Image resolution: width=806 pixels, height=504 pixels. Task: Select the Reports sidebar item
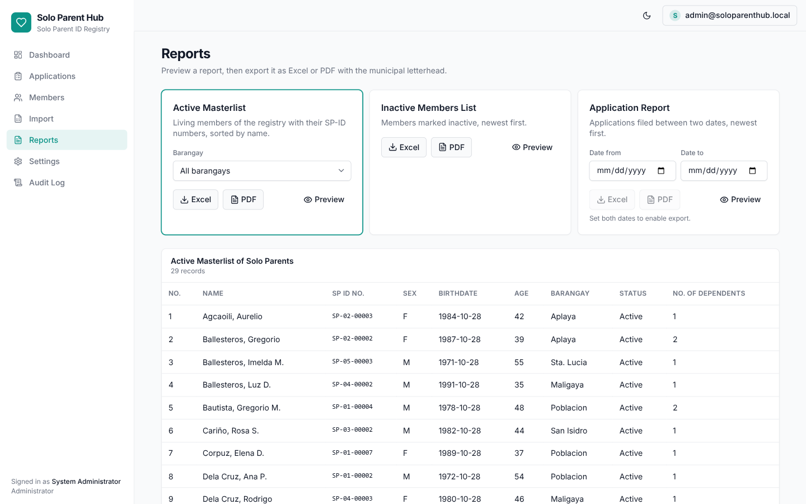click(x=67, y=140)
